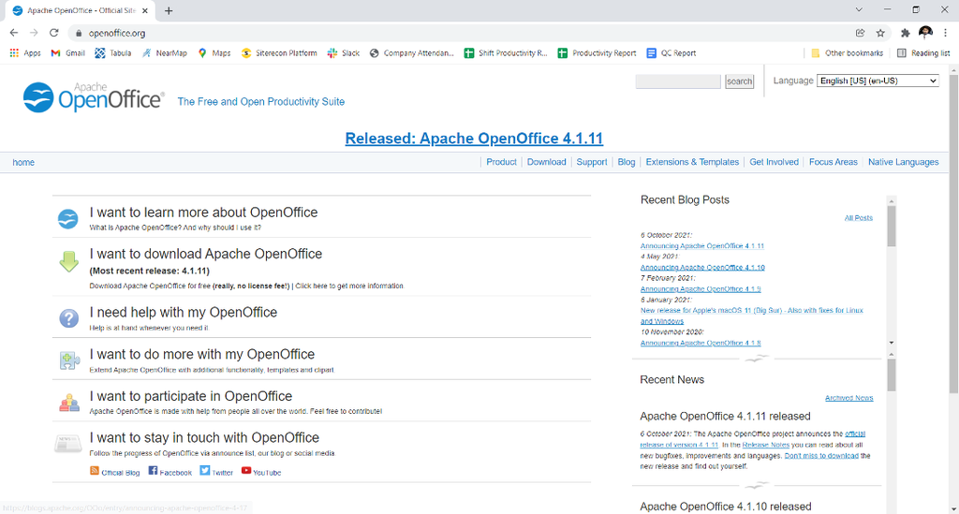
Task: Click the blue bird icon beside learn more
Action: click(67, 219)
